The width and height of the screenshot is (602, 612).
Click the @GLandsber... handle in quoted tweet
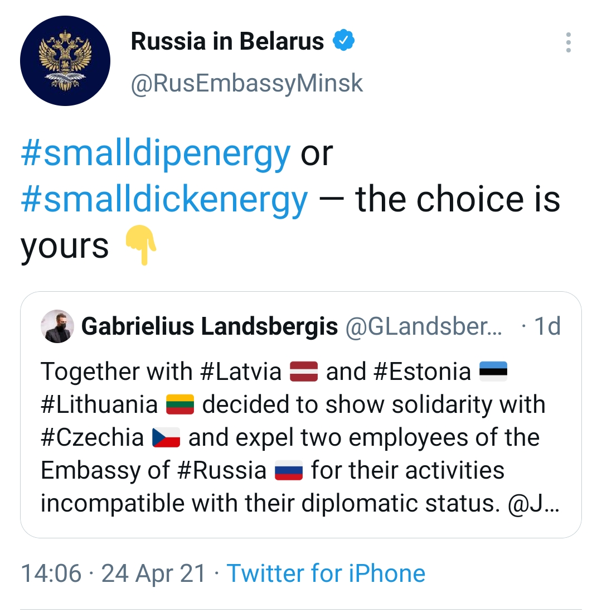[x=424, y=326]
